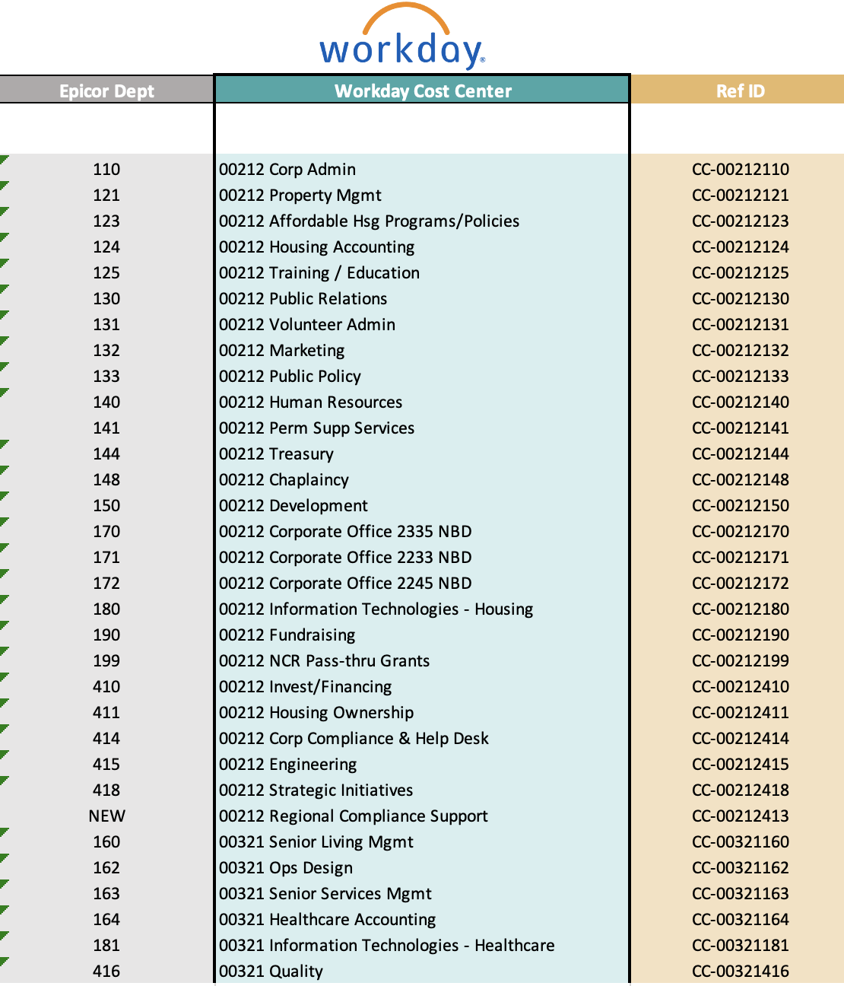Screen dimensions: 844x986
Task: Select the 00212 Development cell
Action: [x=423, y=505]
